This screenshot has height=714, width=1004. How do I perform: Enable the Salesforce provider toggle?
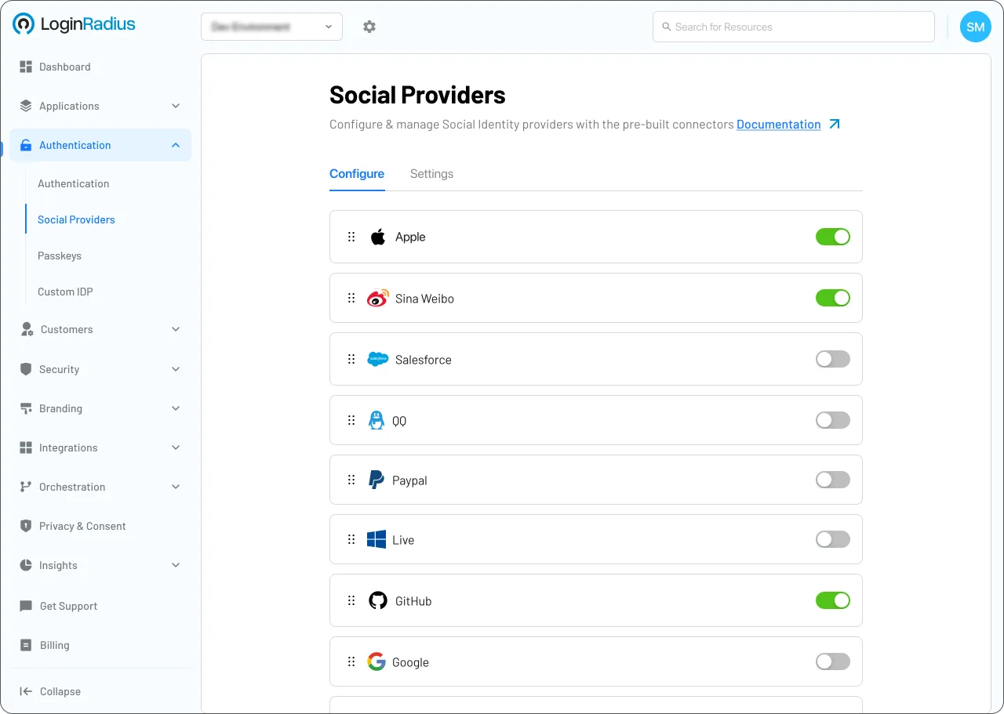pos(833,359)
